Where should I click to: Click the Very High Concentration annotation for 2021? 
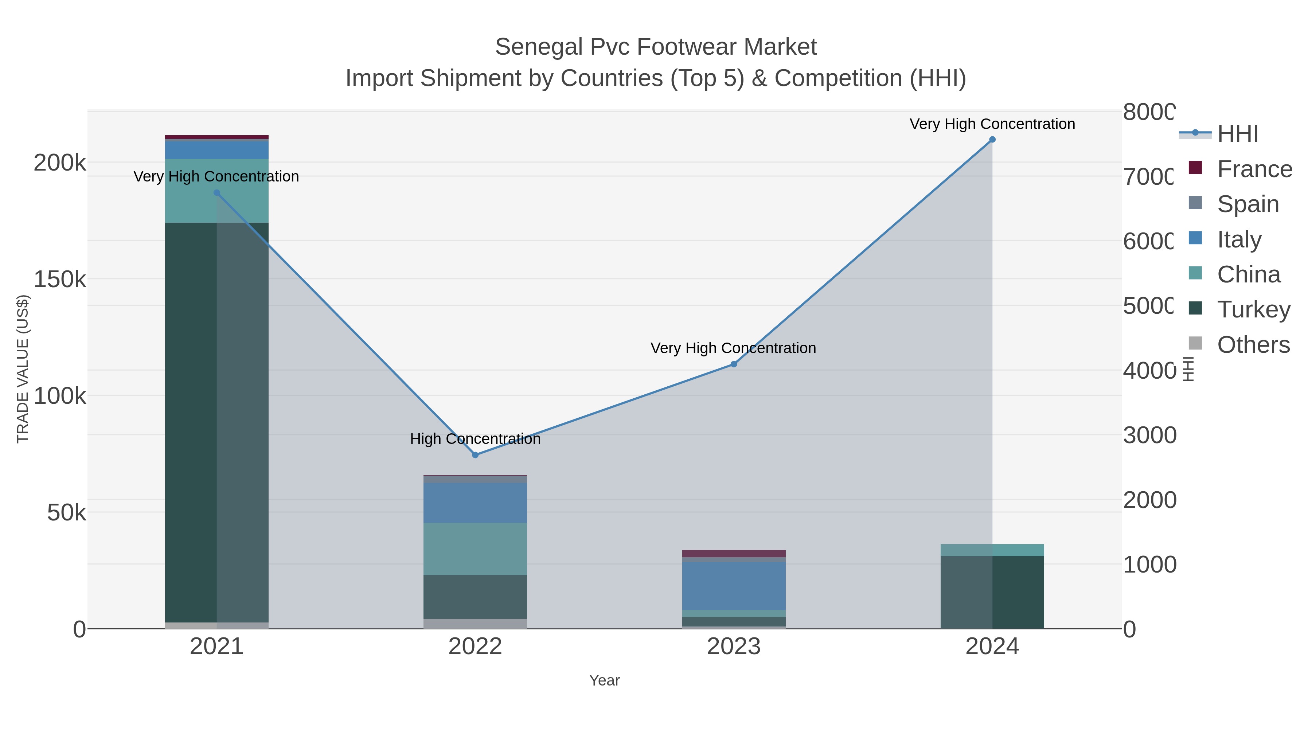point(216,176)
